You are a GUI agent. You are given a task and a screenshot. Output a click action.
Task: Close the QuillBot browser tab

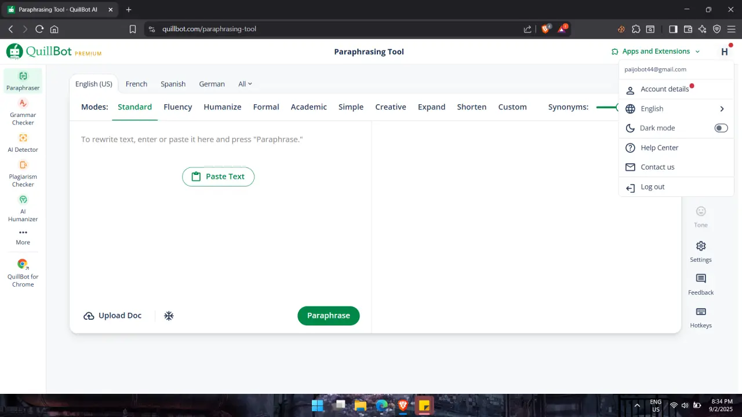(110, 9)
